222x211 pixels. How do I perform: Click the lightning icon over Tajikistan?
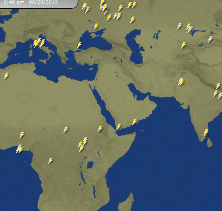pos(183,45)
